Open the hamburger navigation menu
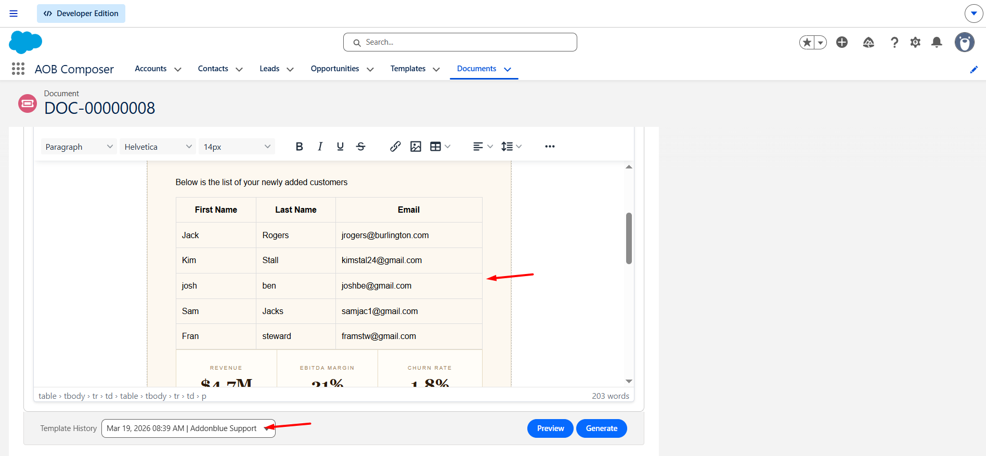The width and height of the screenshot is (986, 456). [x=14, y=14]
